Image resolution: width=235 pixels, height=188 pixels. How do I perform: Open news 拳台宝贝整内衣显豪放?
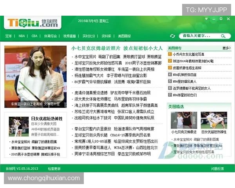[93, 129]
